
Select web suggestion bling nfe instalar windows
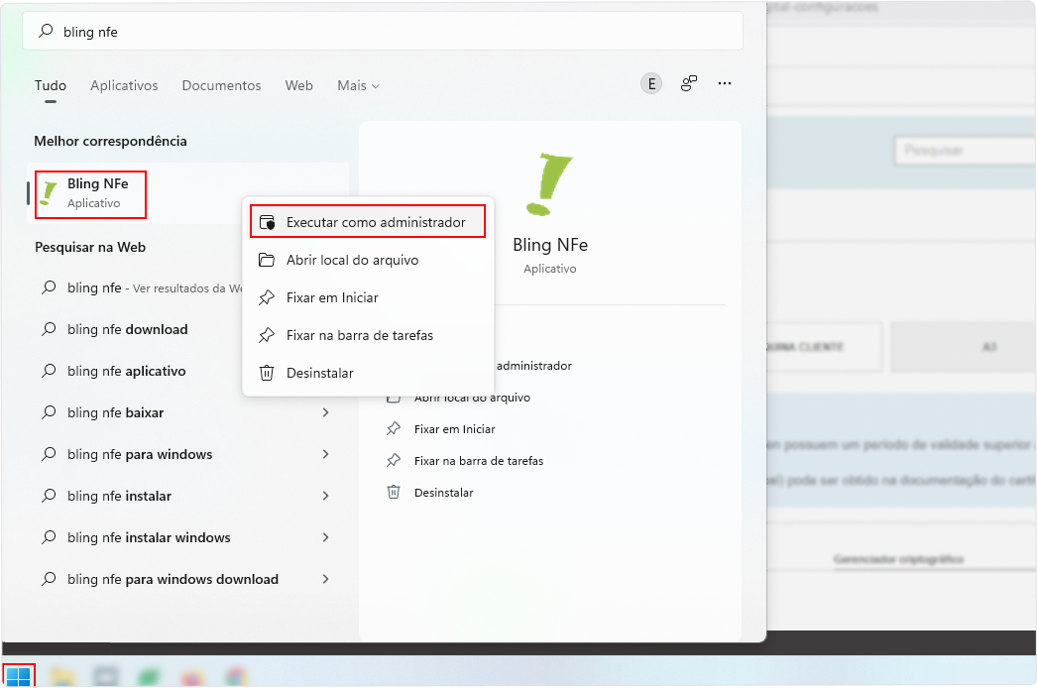coord(187,538)
